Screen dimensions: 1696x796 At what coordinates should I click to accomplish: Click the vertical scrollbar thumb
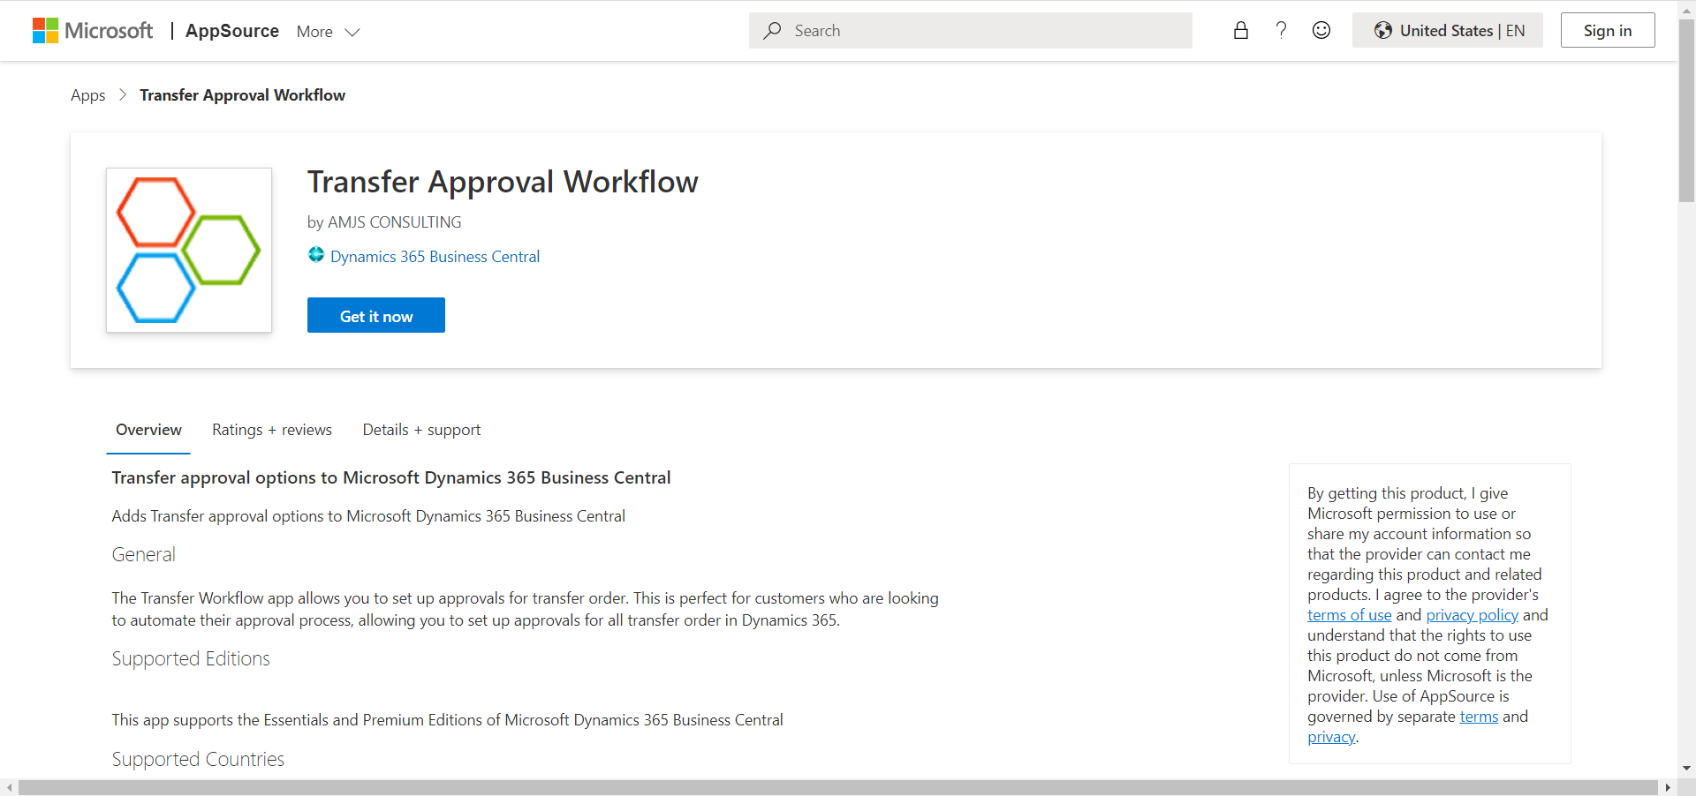(1686, 110)
